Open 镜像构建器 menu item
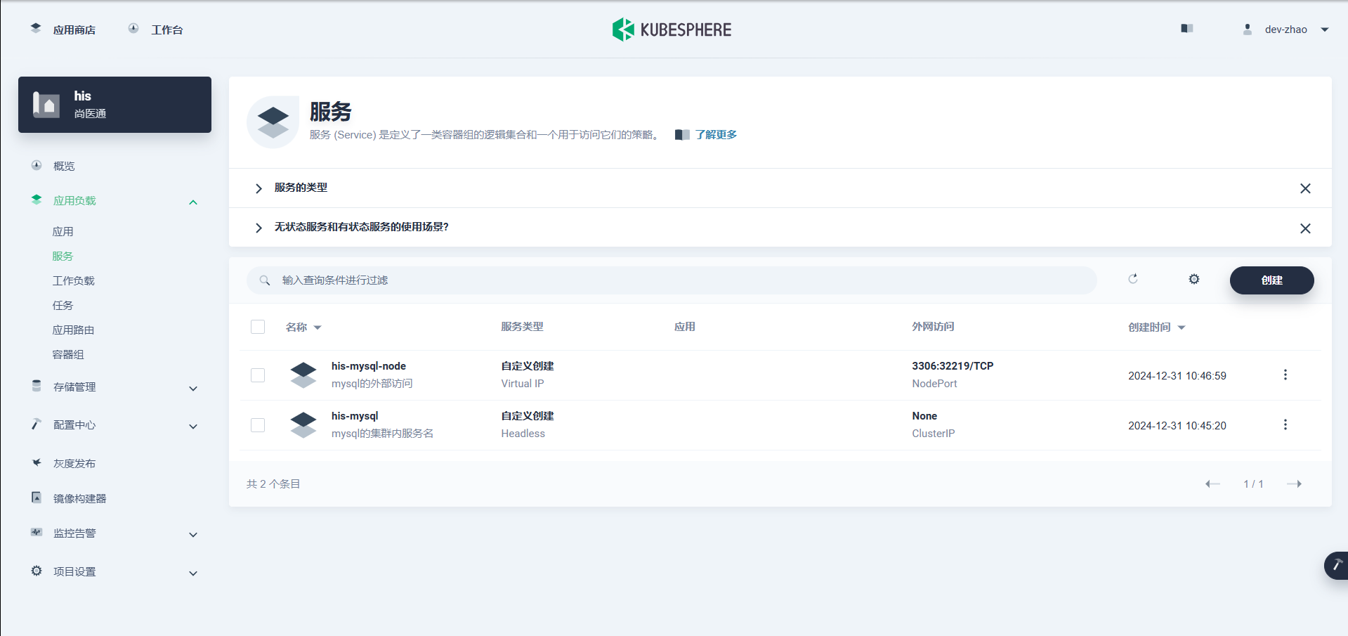Image resolution: width=1348 pixels, height=636 pixels. [x=79, y=498]
